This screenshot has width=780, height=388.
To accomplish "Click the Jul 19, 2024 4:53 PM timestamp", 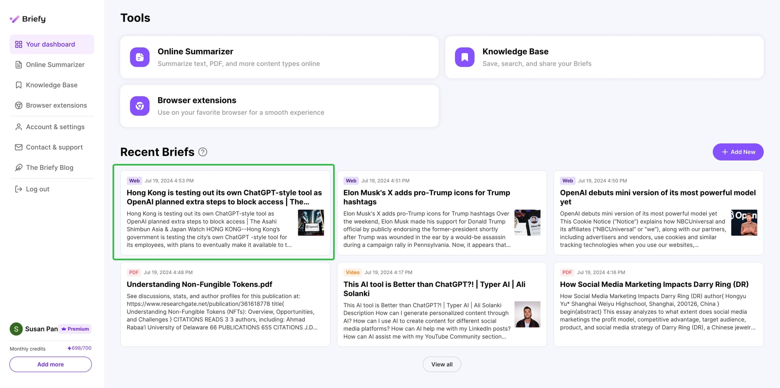I will pos(169,181).
